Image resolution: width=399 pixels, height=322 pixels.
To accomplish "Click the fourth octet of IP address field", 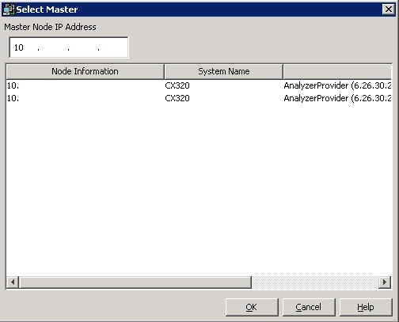I will (113, 47).
